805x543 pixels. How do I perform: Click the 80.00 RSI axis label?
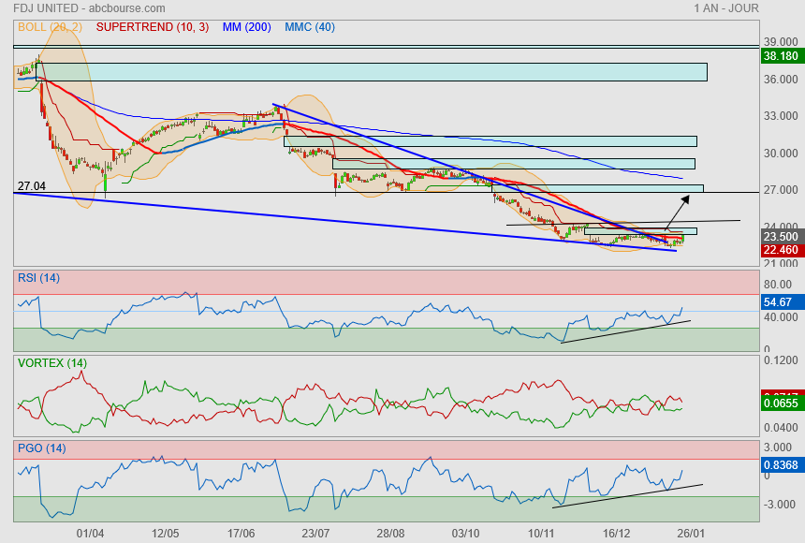point(778,284)
